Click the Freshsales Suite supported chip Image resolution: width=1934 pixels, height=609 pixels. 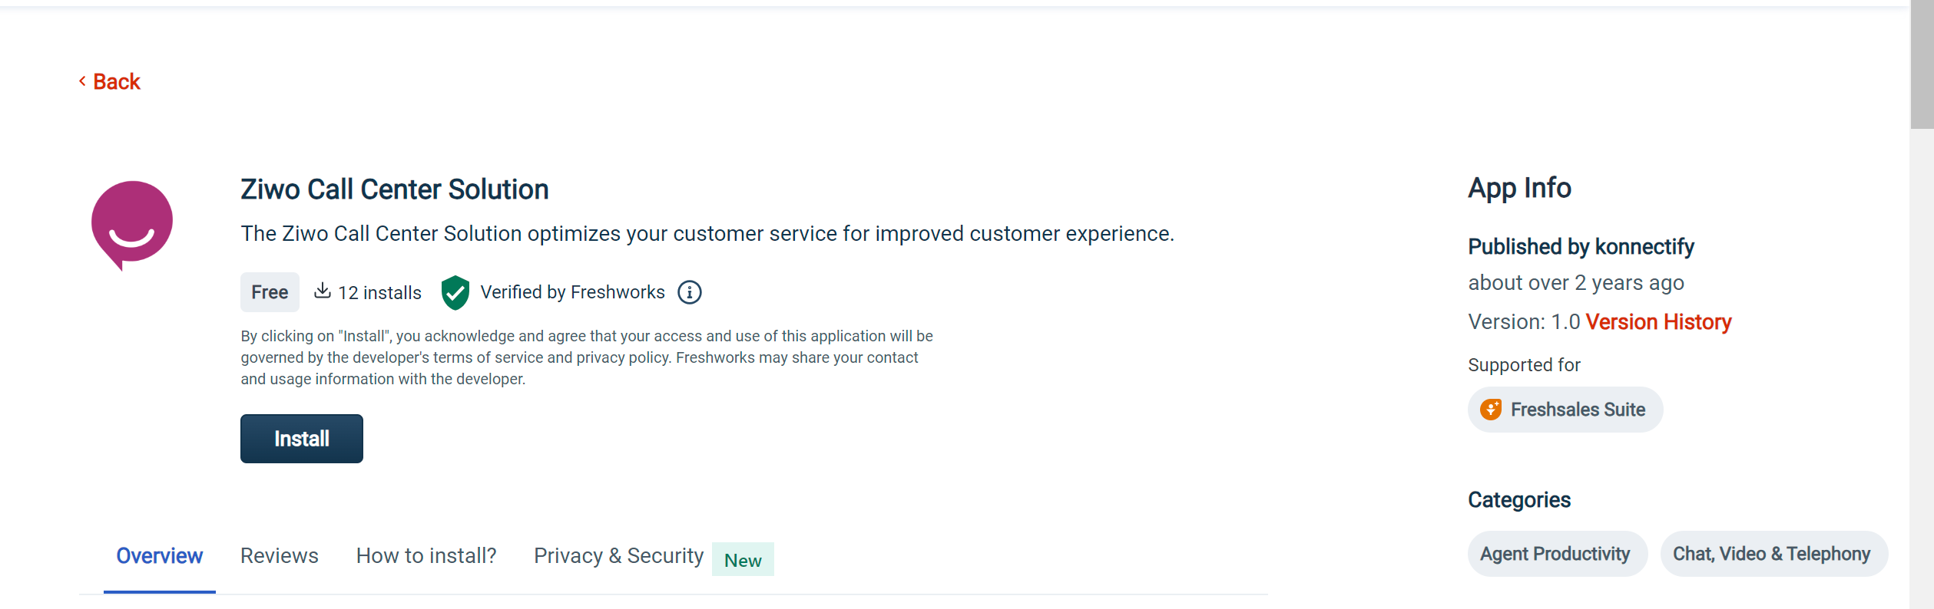pos(1565,410)
